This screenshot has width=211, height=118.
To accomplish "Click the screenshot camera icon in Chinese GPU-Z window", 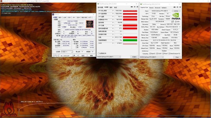I will pos(132,7).
